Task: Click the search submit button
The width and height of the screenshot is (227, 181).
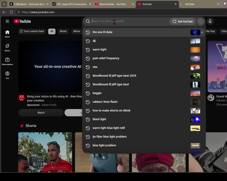Action: (x=201, y=21)
